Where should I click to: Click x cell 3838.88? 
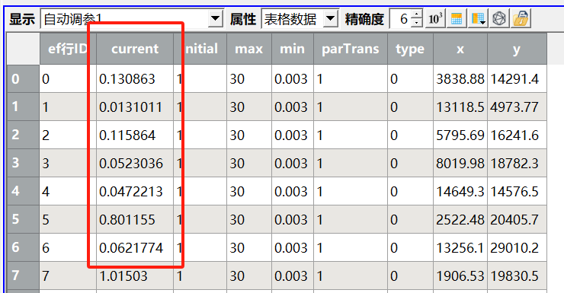(x=460, y=78)
